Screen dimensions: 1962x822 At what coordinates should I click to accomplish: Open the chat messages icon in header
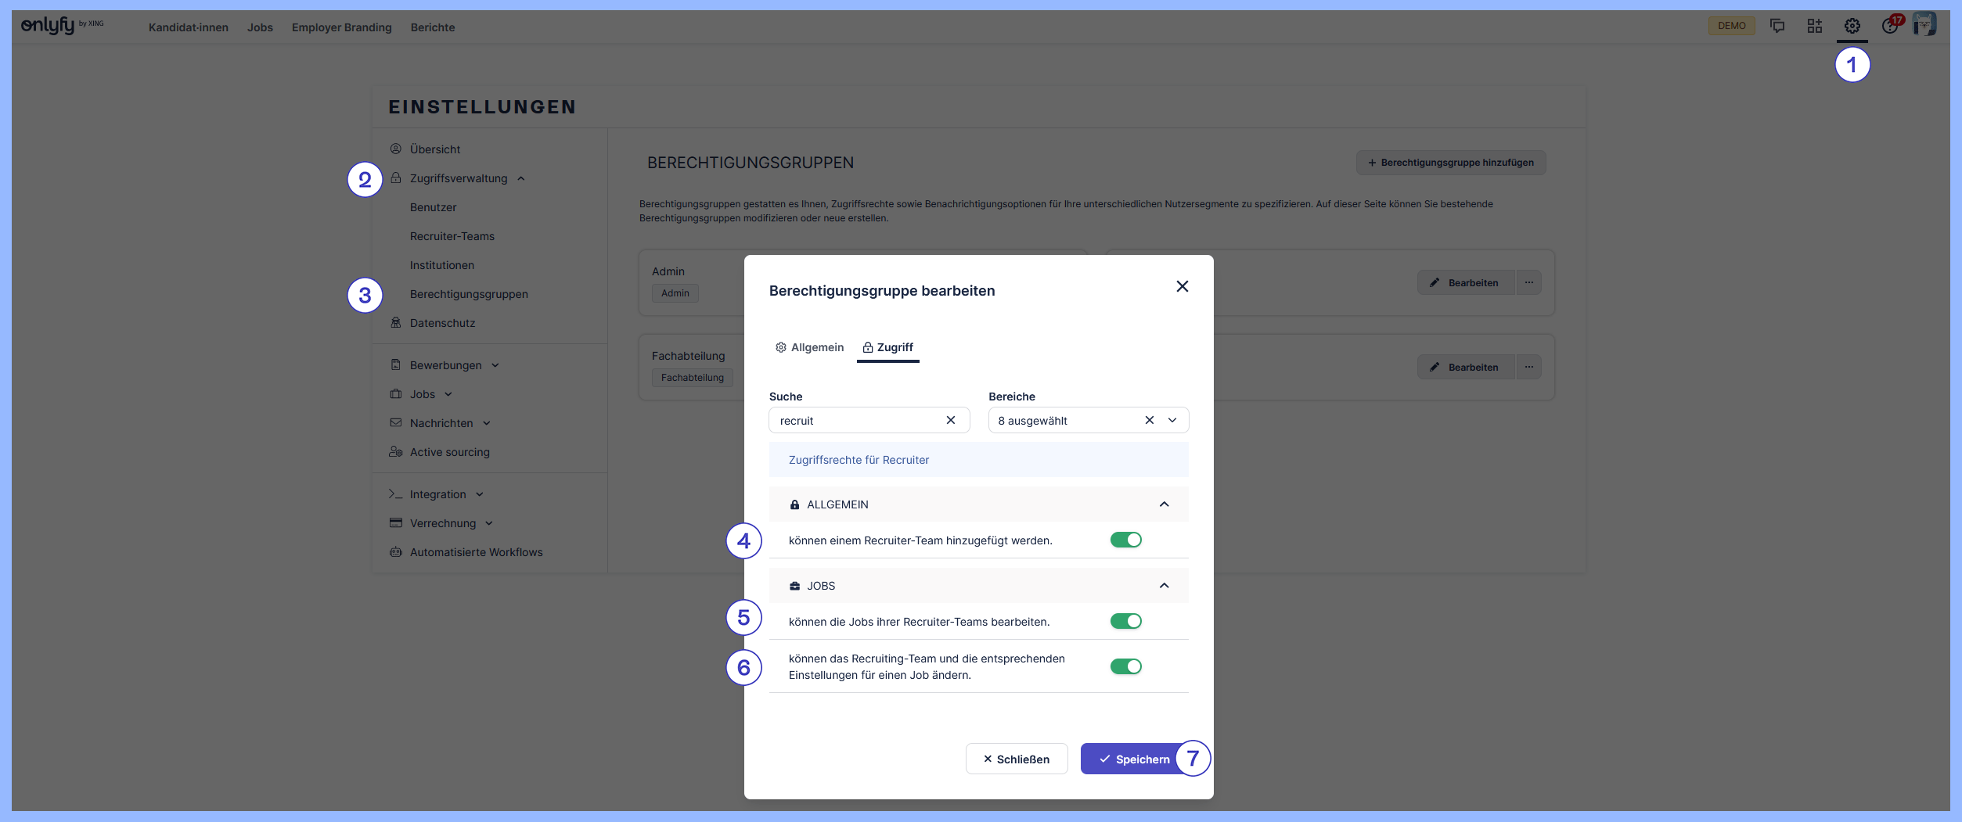pyautogui.click(x=1777, y=26)
